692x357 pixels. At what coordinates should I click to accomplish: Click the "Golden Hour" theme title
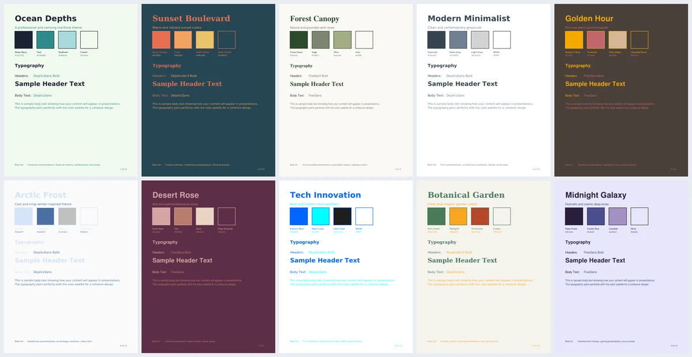(589, 18)
